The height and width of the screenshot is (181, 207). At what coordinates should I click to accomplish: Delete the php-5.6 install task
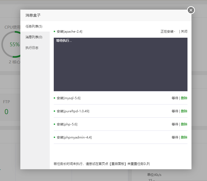pos(184,124)
